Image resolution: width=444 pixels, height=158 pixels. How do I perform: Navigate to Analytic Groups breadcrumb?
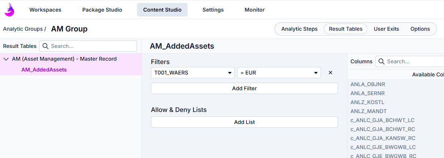pyautogui.click(x=23, y=29)
